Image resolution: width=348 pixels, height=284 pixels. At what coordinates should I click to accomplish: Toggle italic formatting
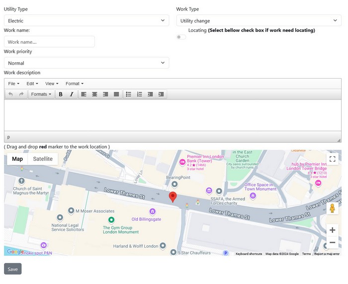point(72,95)
